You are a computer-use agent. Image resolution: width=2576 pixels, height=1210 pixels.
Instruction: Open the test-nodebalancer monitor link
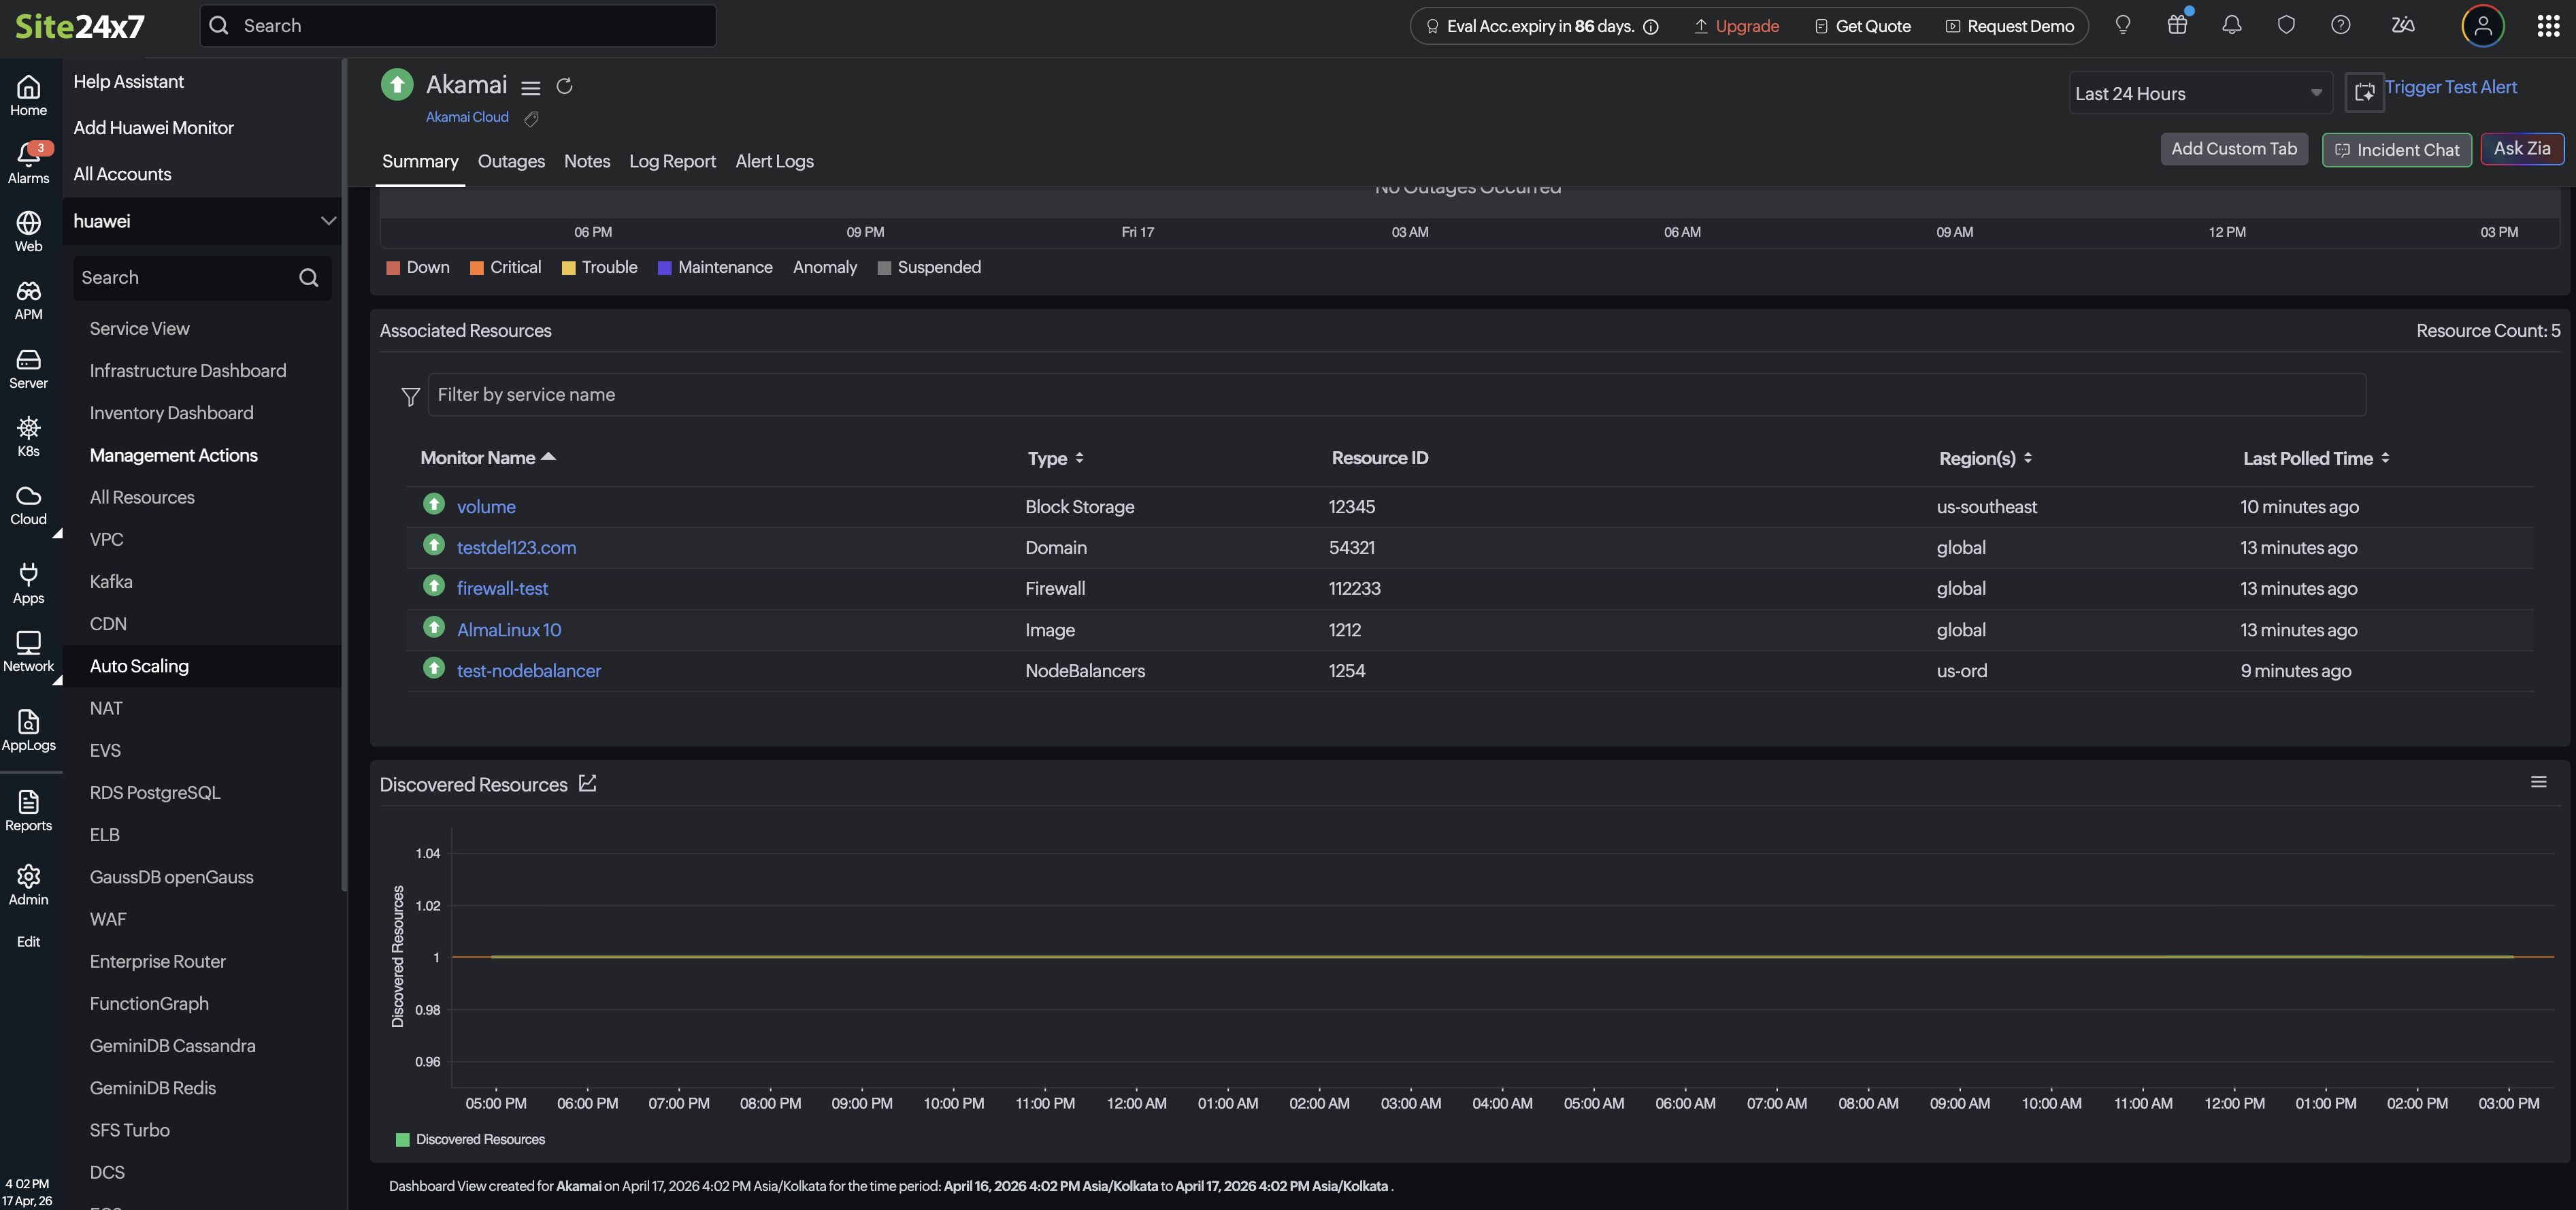[528, 671]
